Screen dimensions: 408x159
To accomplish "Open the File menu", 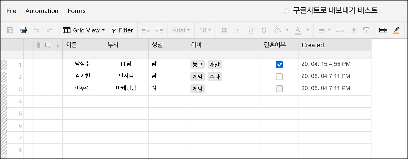I will 11,11.
